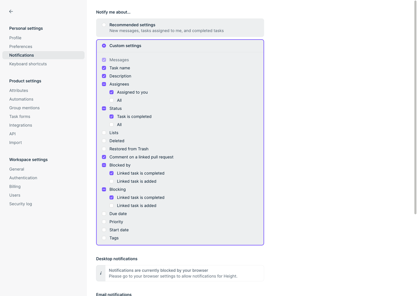Viewport: 417px width, 296px height.
Task: Open the Profile settings page
Action: coord(15,38)
